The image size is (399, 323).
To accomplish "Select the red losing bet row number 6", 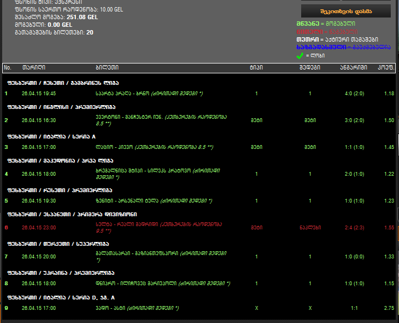I will pyautogui.click(x=7, y=227).
